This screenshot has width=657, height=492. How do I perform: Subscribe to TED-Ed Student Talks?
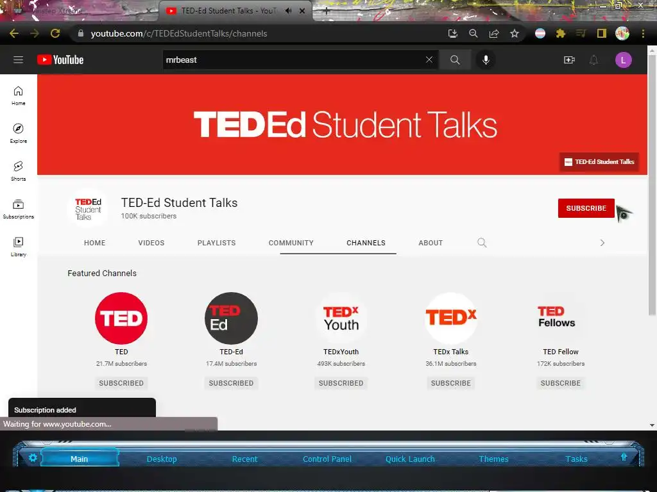coord(586,208)
